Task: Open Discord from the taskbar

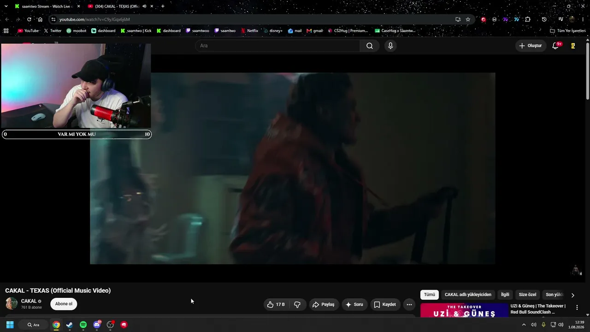Action: pos(97,325)
